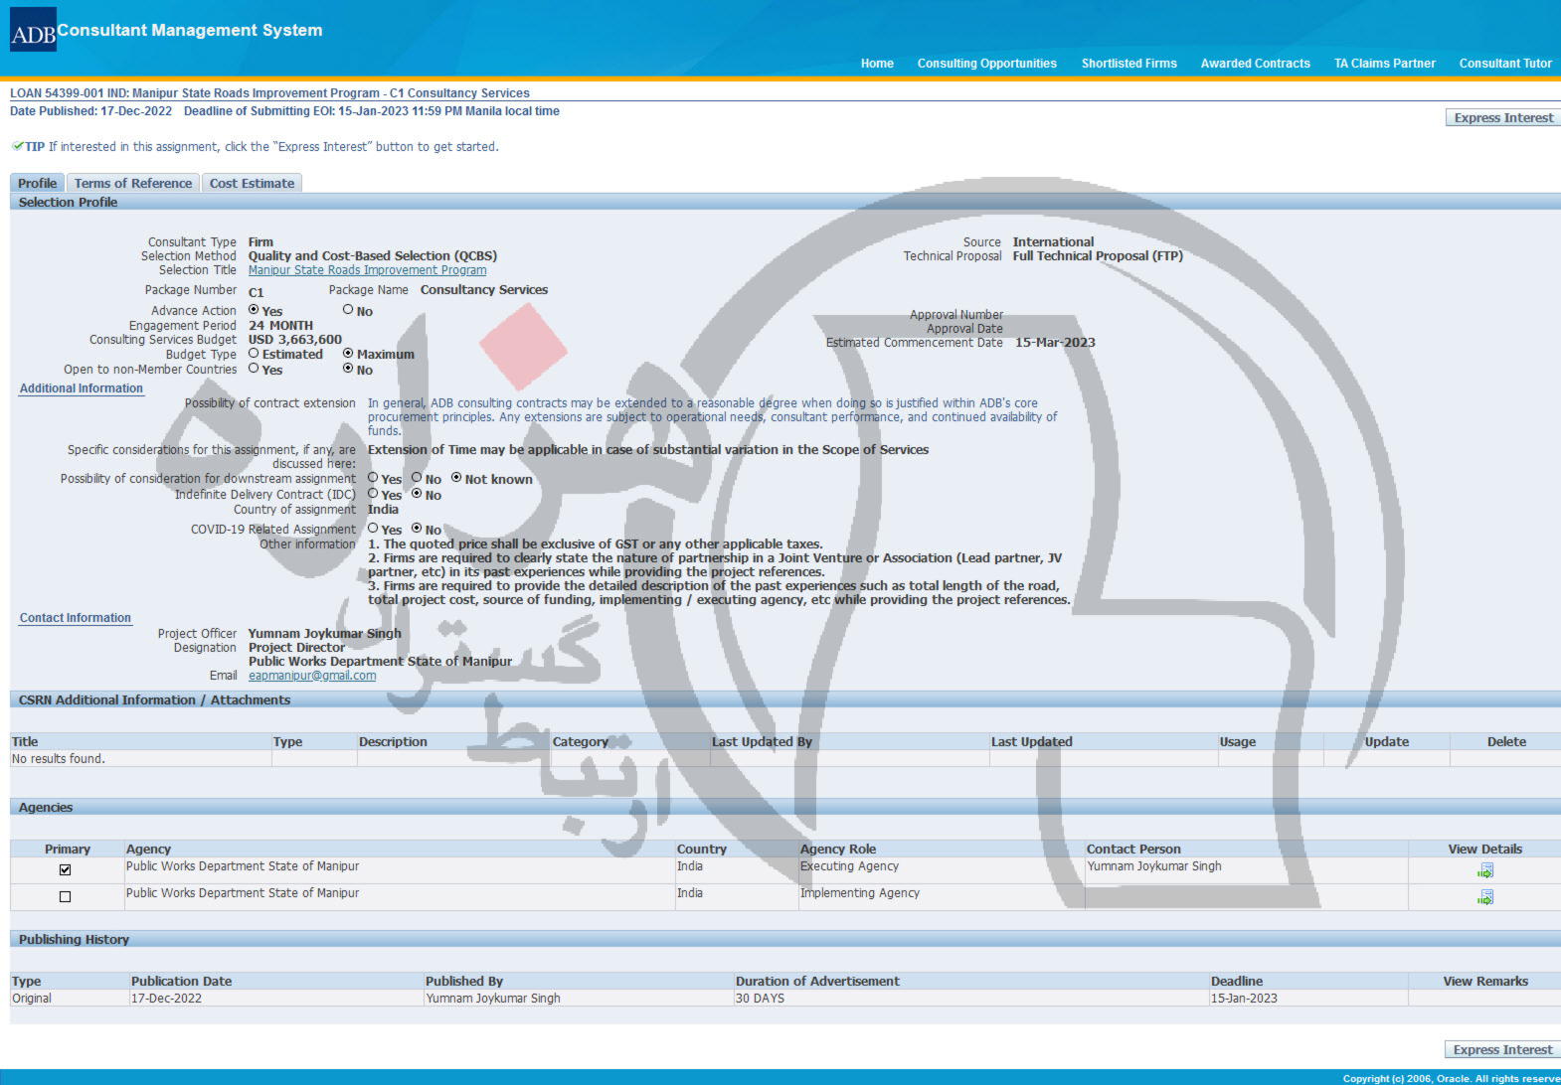Select Yes for COVID-19 Related Assignment
This screenshot has height=1085, width=1561.
click(x=373, y=529)
